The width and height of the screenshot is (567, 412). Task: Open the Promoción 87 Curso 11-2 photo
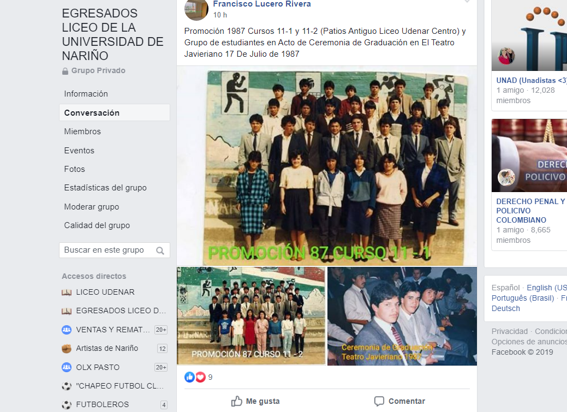tap(251, 316)
